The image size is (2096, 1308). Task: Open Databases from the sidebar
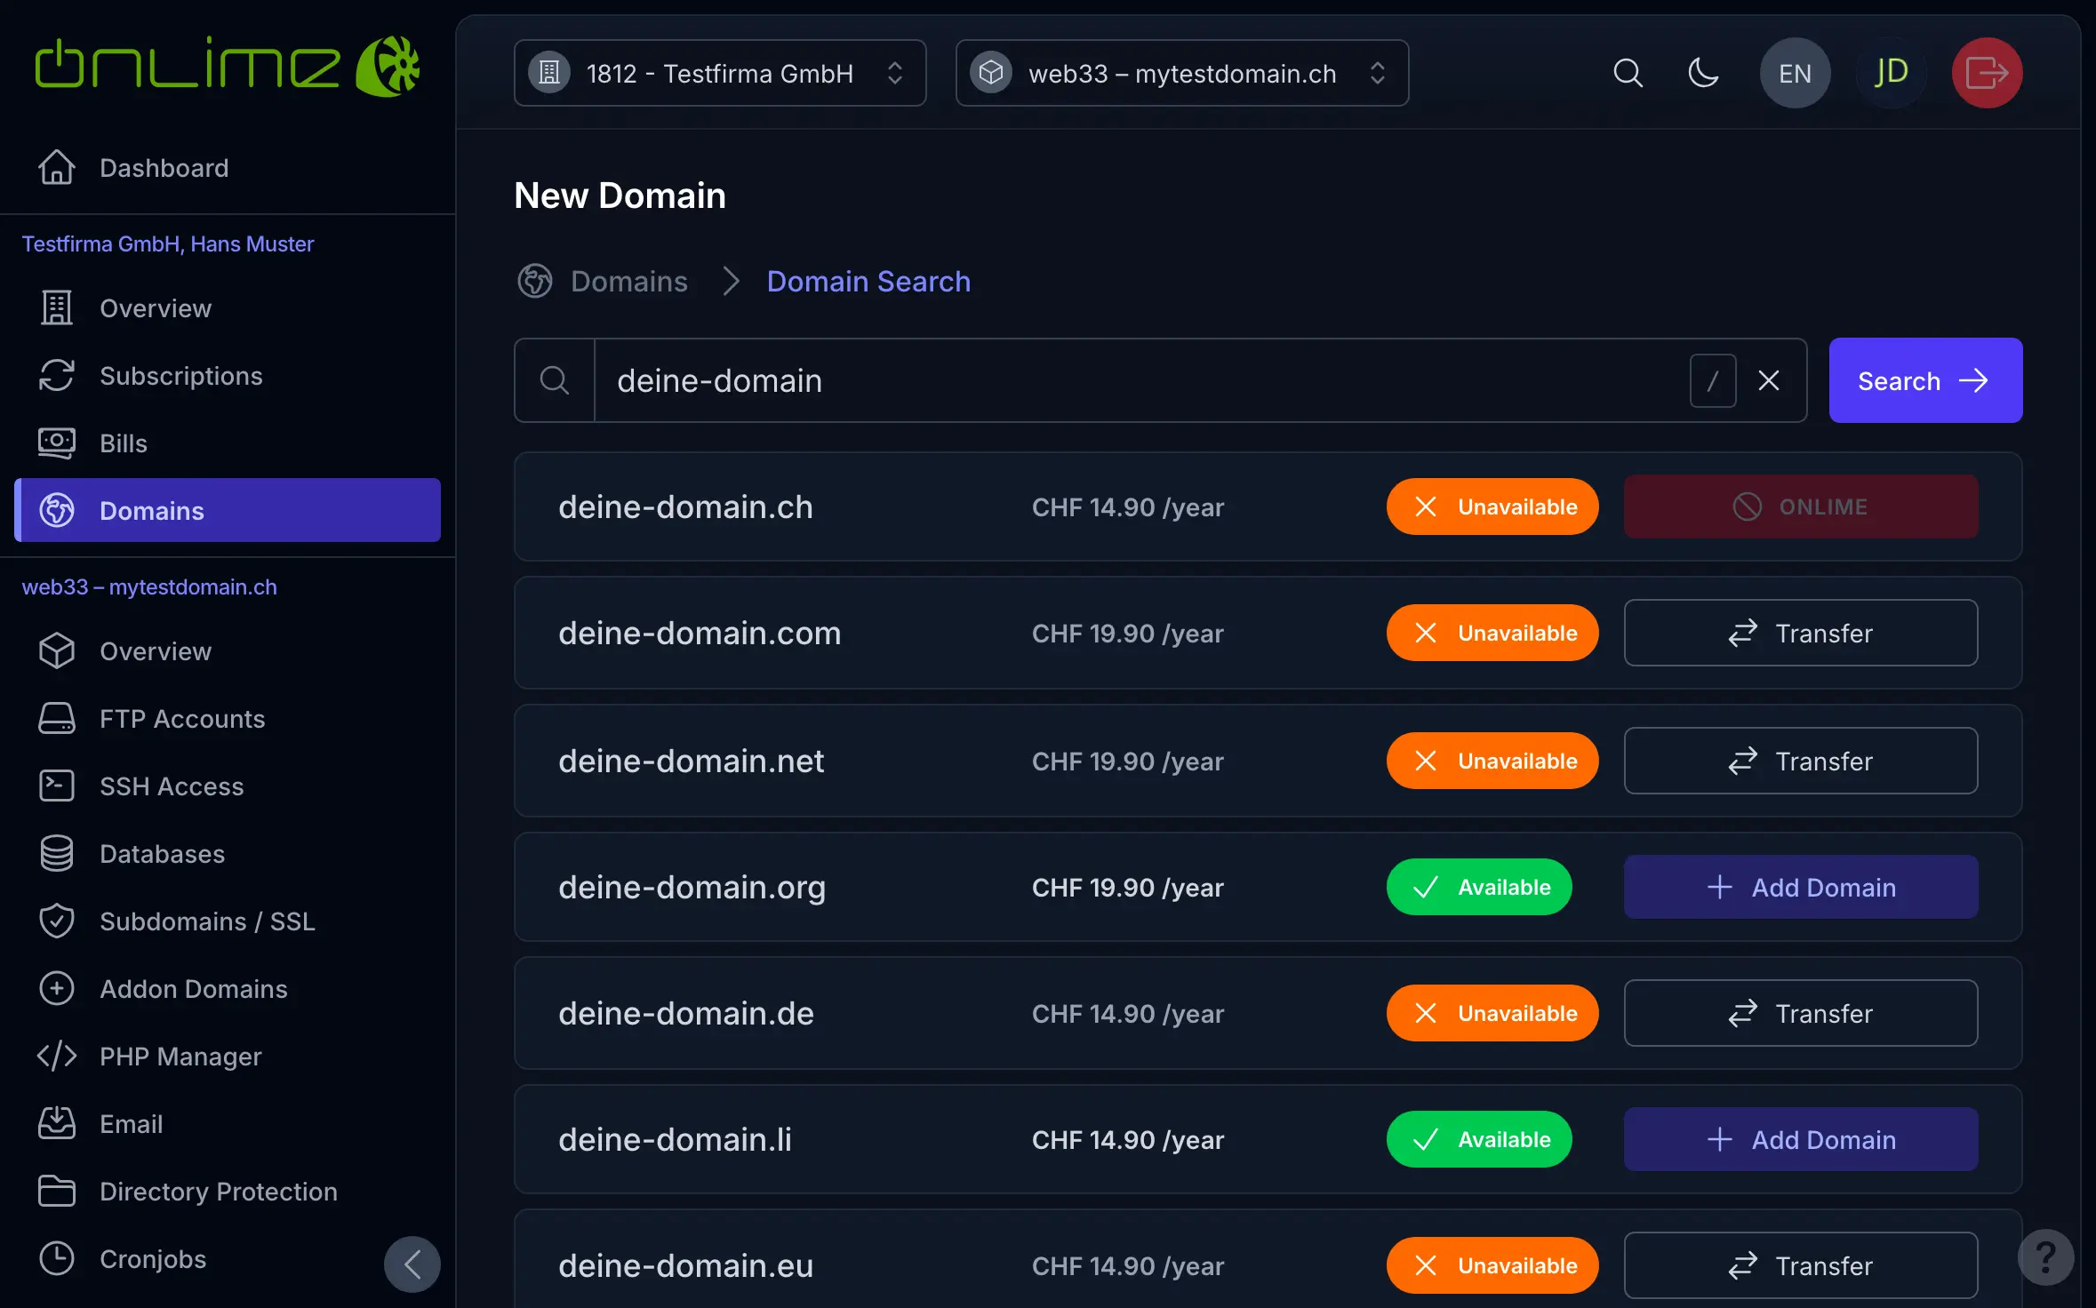tap(162, 854)
